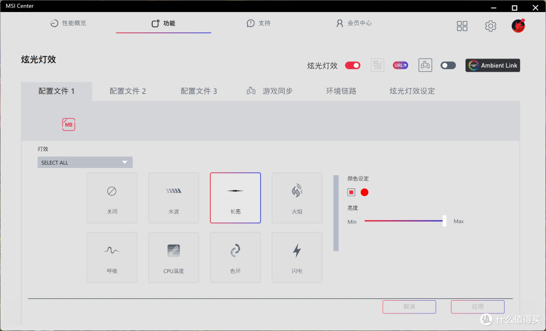Open the 炫光灯效设定 tab

(x=413, y=91)
